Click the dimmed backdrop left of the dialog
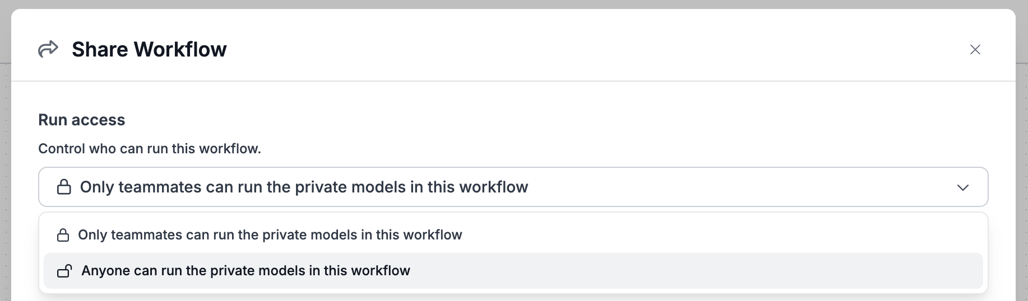Image resolution: width=1028 pixels, height=301 pixels. [x=5, y=168]
